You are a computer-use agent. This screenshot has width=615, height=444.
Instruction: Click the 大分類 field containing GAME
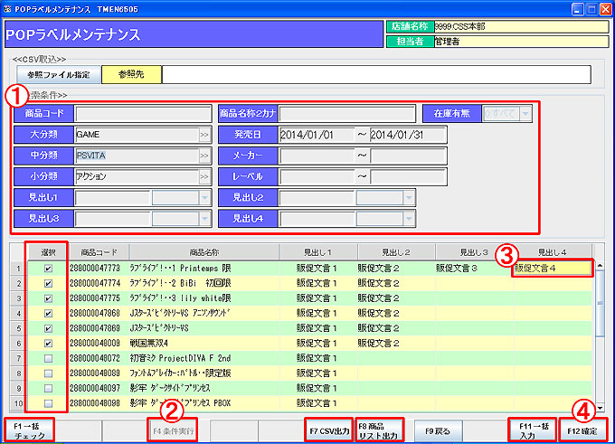[x=137, y=135]
